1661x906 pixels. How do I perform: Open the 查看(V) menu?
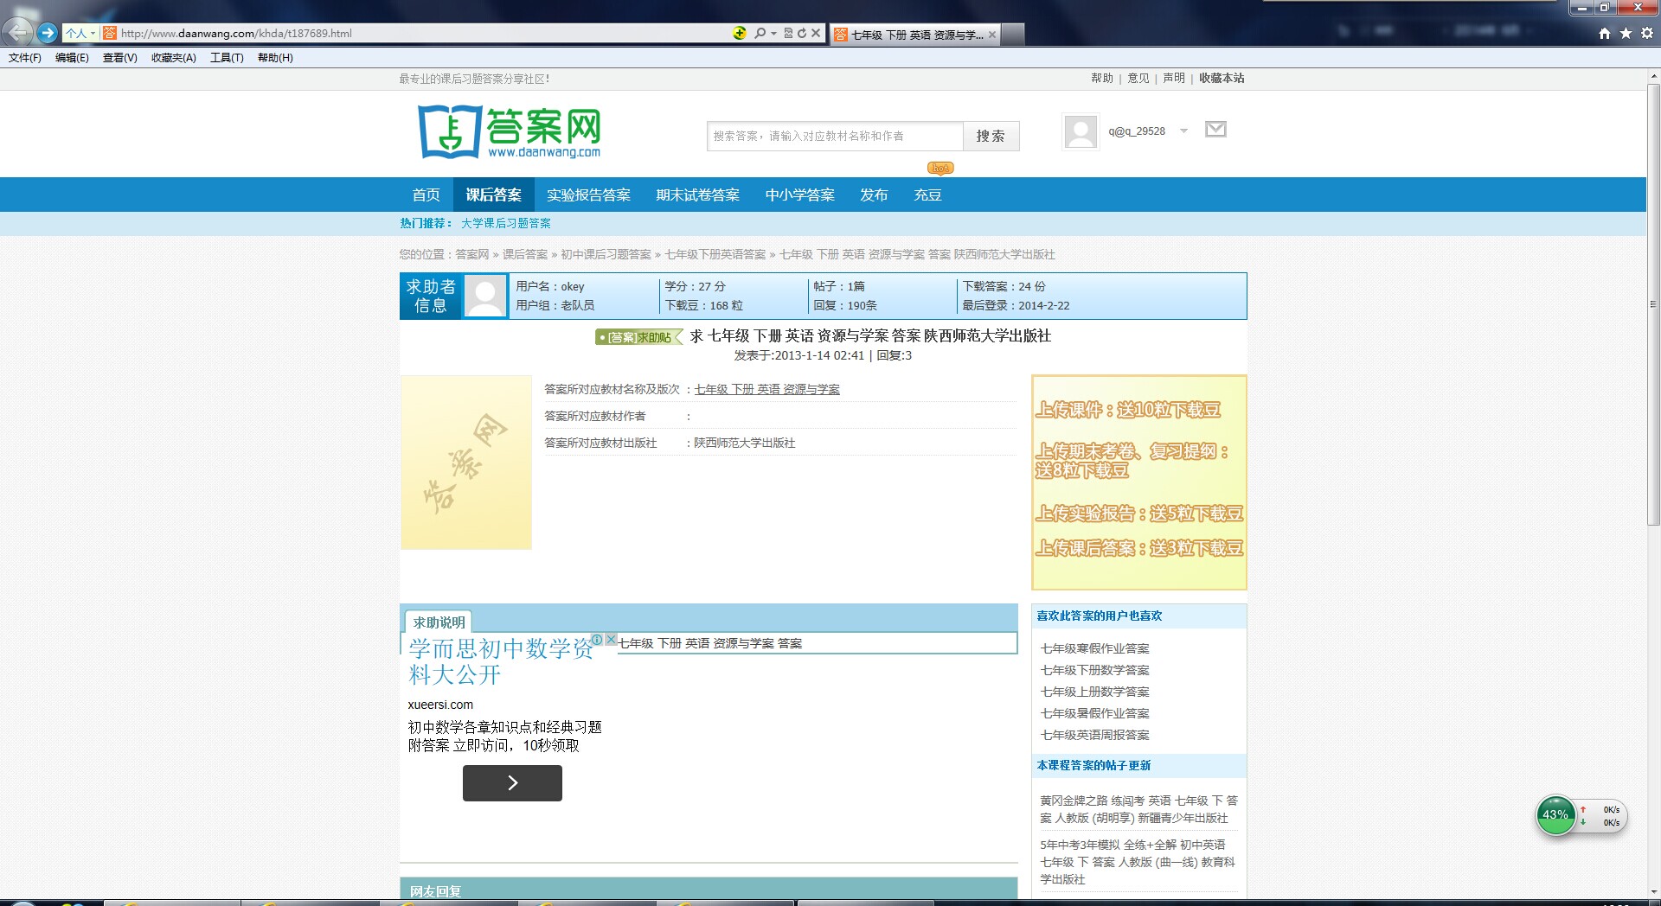click(119, 58)
